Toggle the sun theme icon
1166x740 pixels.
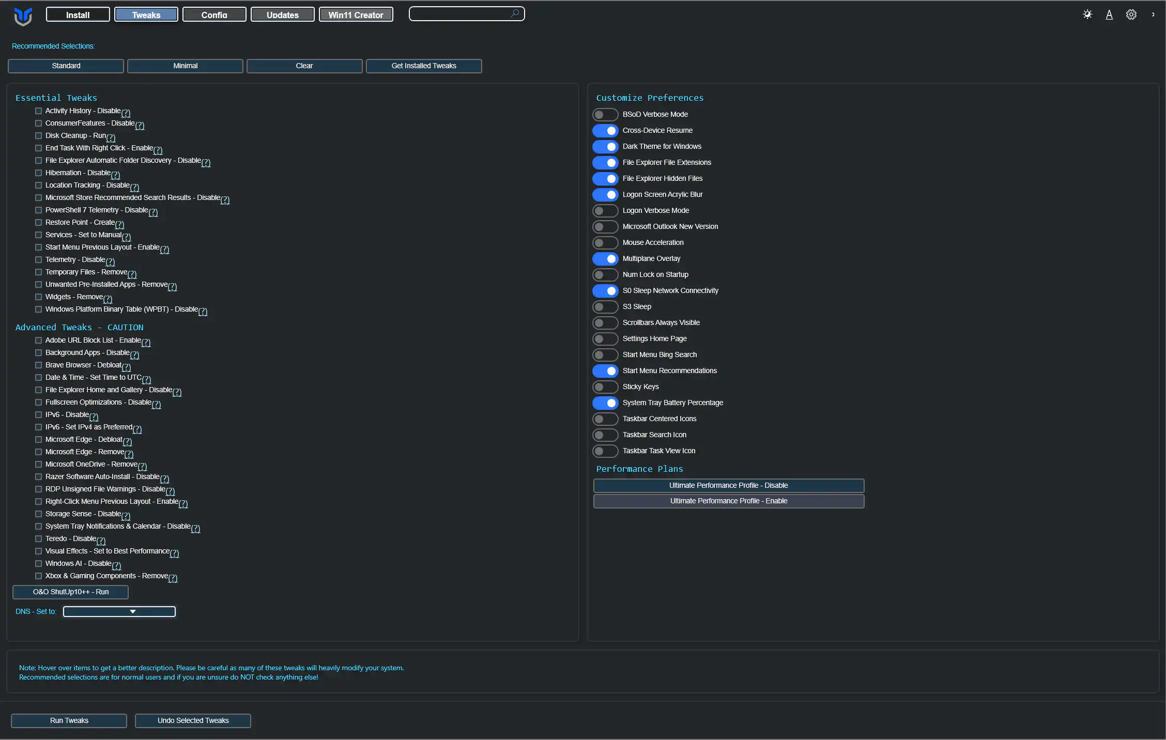point(1087,14)
